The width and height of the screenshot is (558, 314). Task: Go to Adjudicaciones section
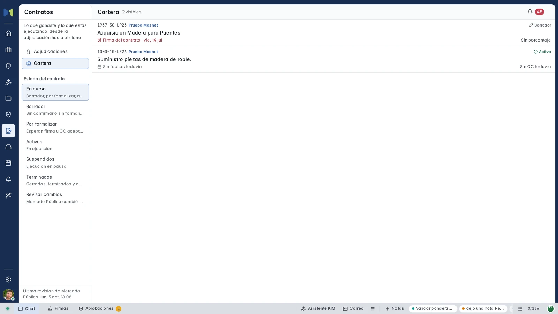pos(55,52)
